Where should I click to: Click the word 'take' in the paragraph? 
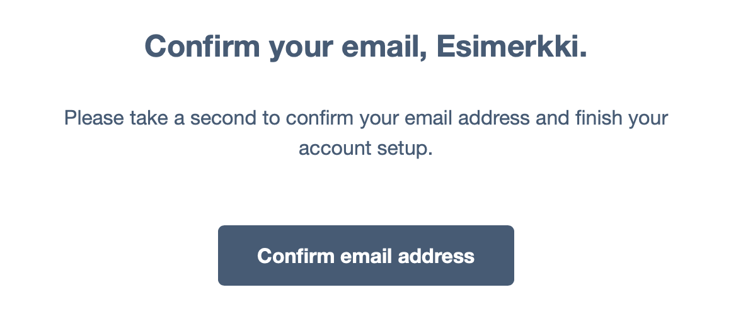(149, 118)
